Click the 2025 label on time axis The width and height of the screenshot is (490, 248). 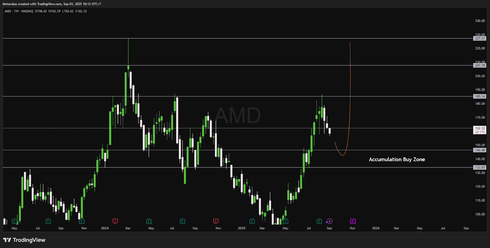[242, 228]
